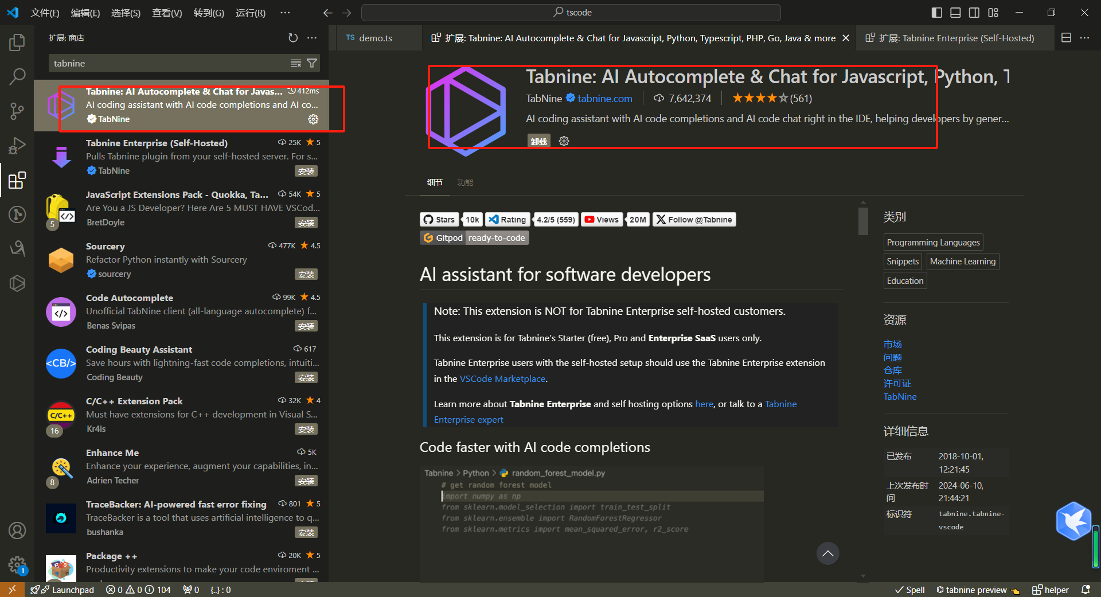The height and width of the screenshot is (597, 1101).
Task: Switch to demo.ts editor tab
Action: 376,38
